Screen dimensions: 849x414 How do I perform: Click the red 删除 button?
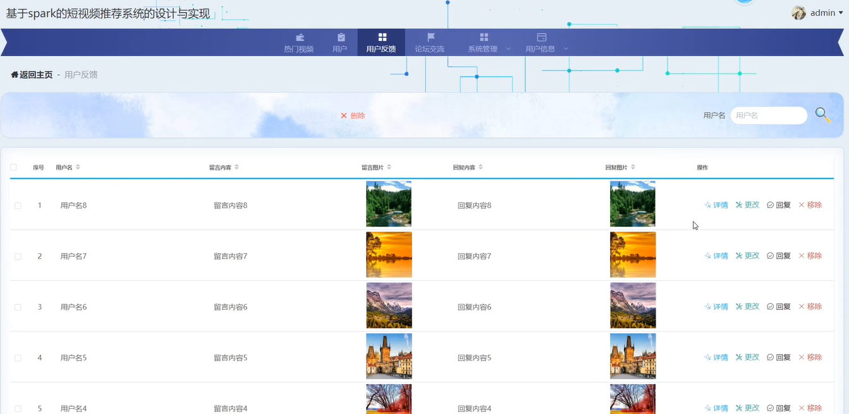[353, 115]
